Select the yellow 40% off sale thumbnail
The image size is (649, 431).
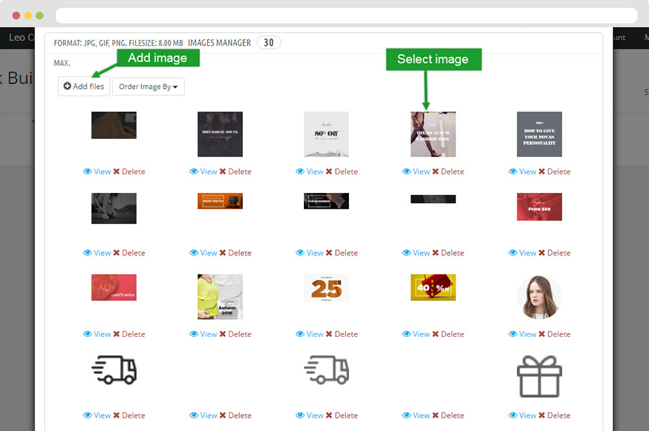[x=433, y=287]
